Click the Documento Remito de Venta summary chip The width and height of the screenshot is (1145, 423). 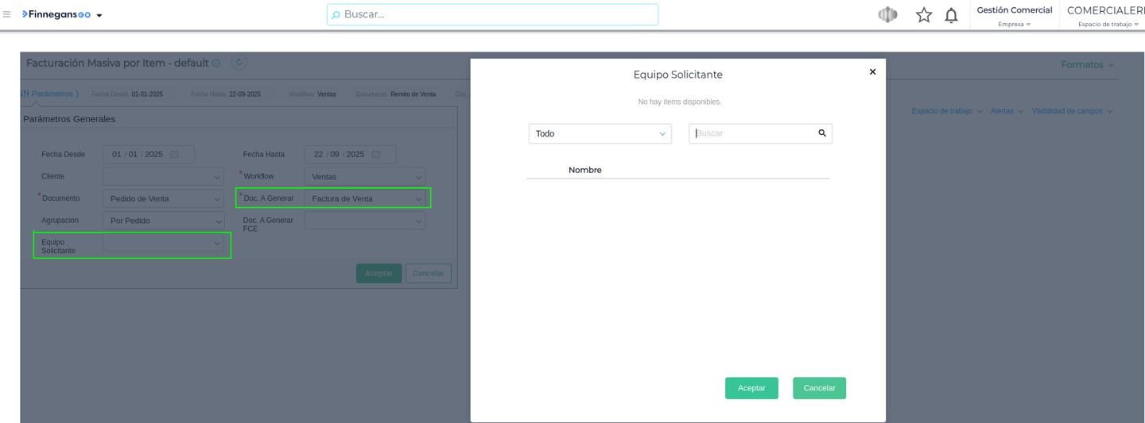point(396,94)
